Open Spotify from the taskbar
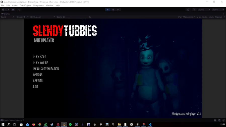 click(x=70, y=124)
